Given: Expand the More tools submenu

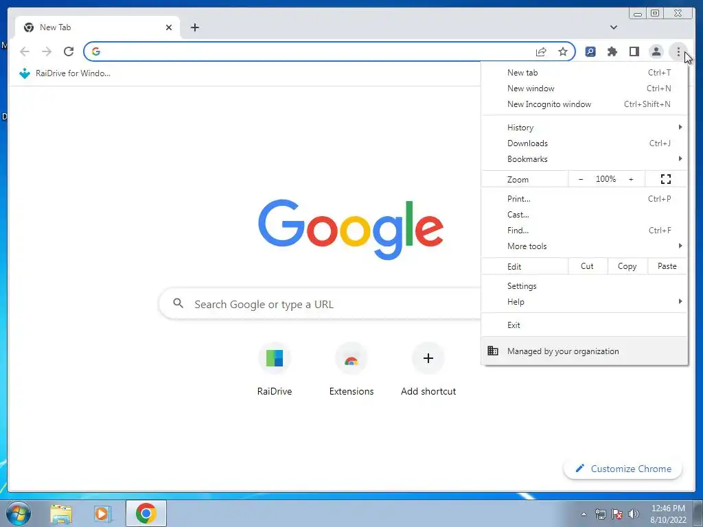Looking at the screenshot, I should [584, 246].
